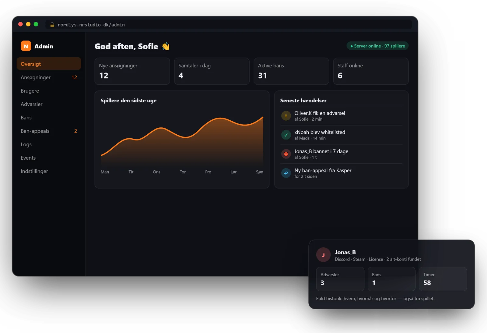Open Logs from the sidebar
Viewport: 487px width, 333px height.
point(49,144)
